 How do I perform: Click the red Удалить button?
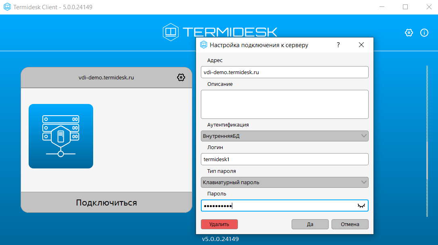pos(219,224)
